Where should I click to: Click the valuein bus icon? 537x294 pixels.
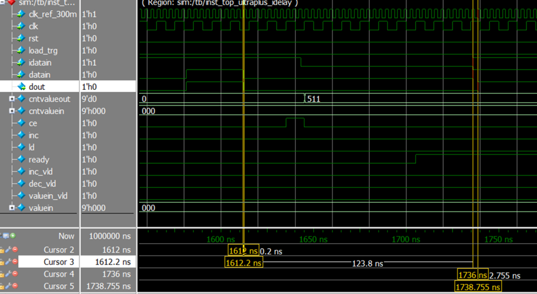pos(21,208)
